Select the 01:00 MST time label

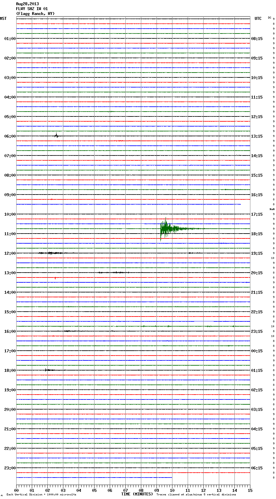10,39
